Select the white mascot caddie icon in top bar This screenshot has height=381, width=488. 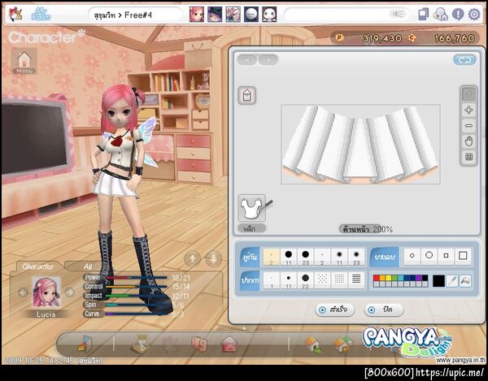pos(269,15)
